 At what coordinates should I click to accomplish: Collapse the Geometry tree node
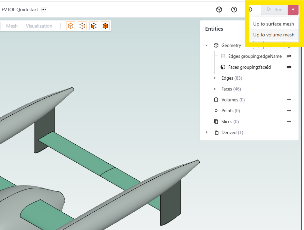pos(207,45)
